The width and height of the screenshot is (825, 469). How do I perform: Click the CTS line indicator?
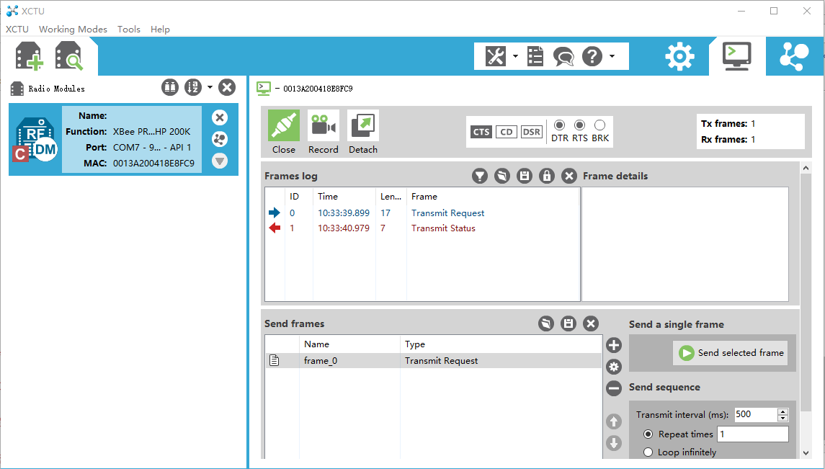(481, 131)
